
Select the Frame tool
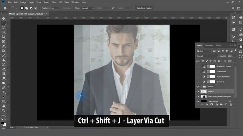tap(3, 42)
